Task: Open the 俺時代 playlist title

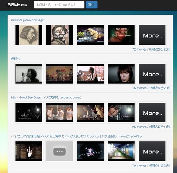Action: 16,59
